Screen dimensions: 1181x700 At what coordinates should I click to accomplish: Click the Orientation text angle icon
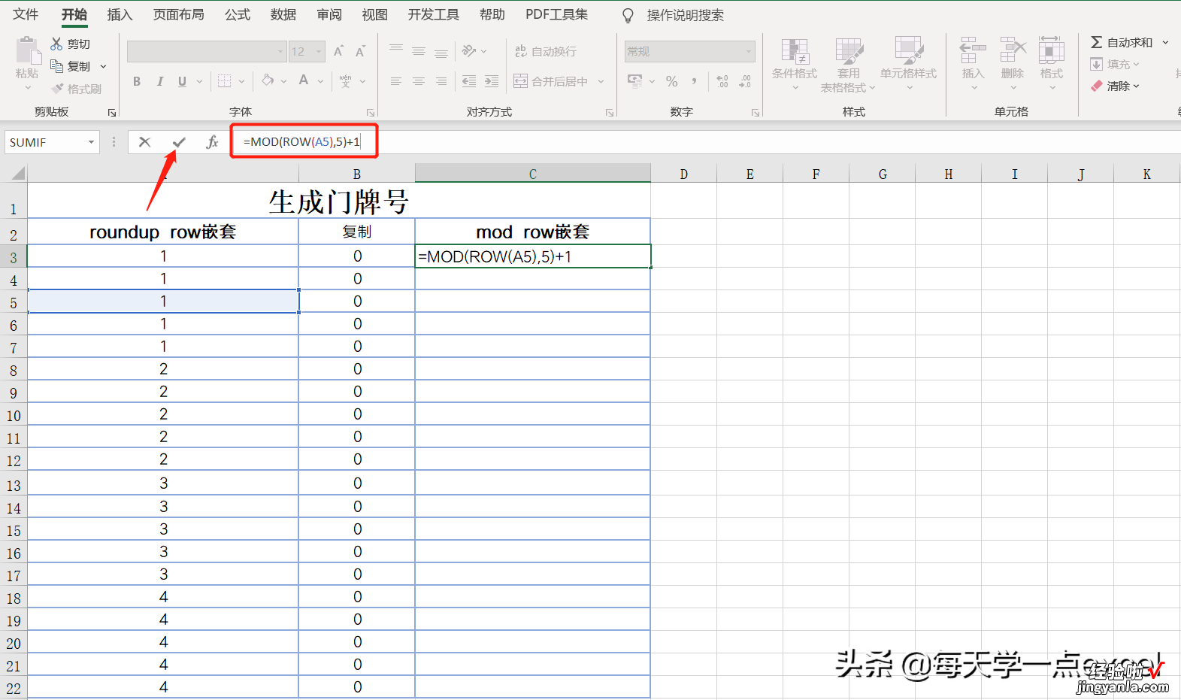(469, 51)
